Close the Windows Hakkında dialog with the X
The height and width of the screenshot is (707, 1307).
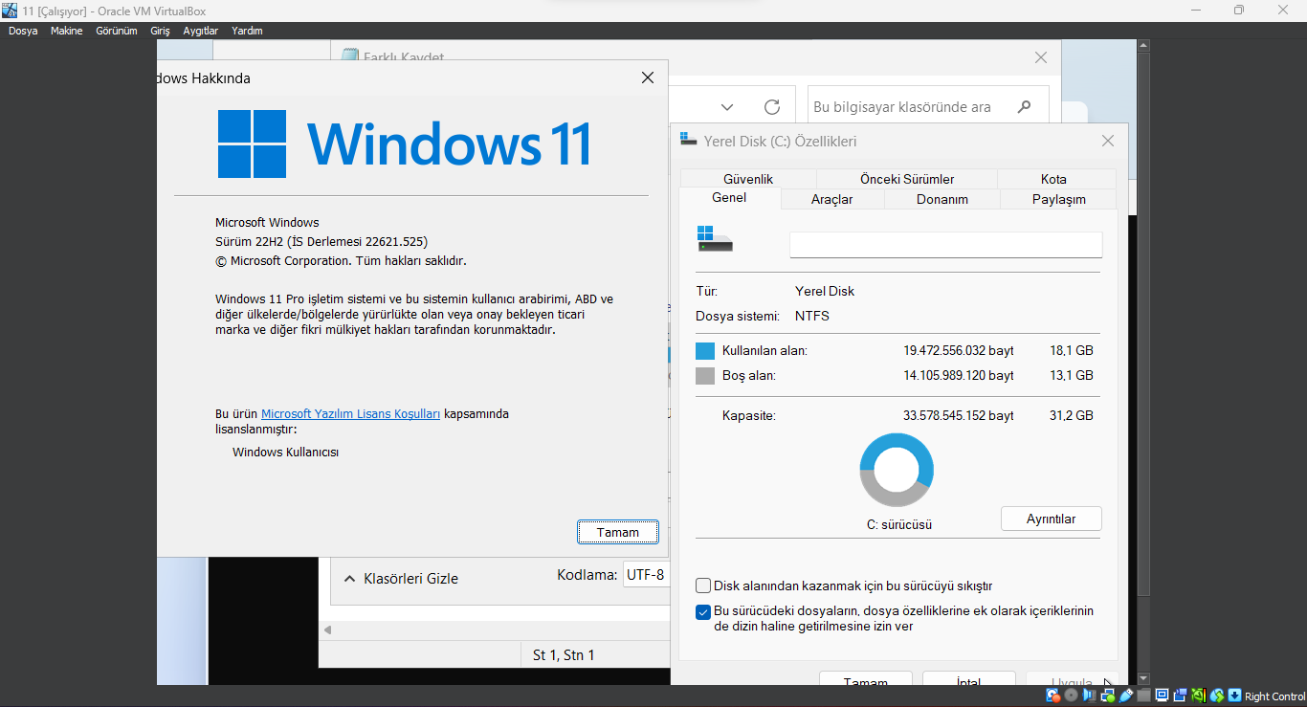click(x=648, y=77)
